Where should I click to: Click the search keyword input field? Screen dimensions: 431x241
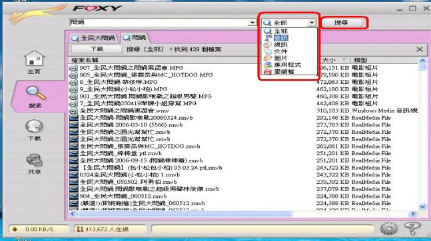coord(159,23)
